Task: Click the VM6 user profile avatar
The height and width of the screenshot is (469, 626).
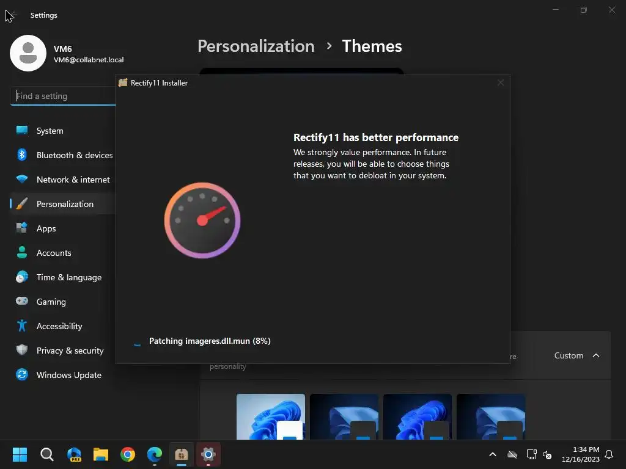Action: [28, 53]
